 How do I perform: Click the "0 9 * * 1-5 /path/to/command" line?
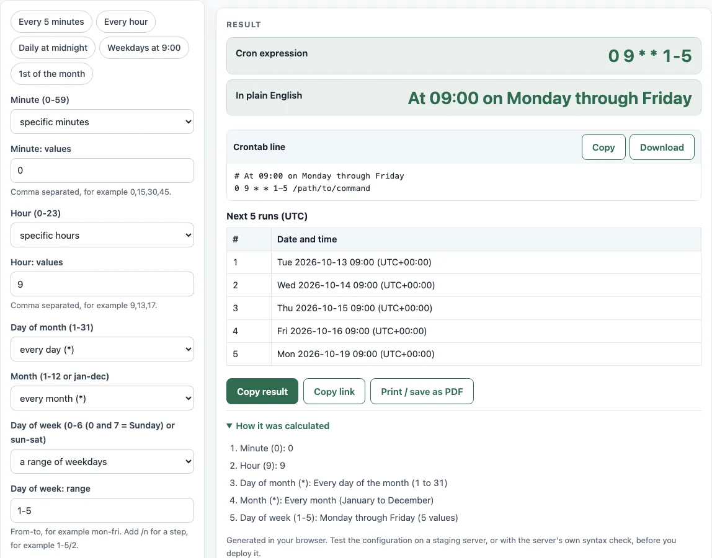pyautogui.click(x=302, y=188)
